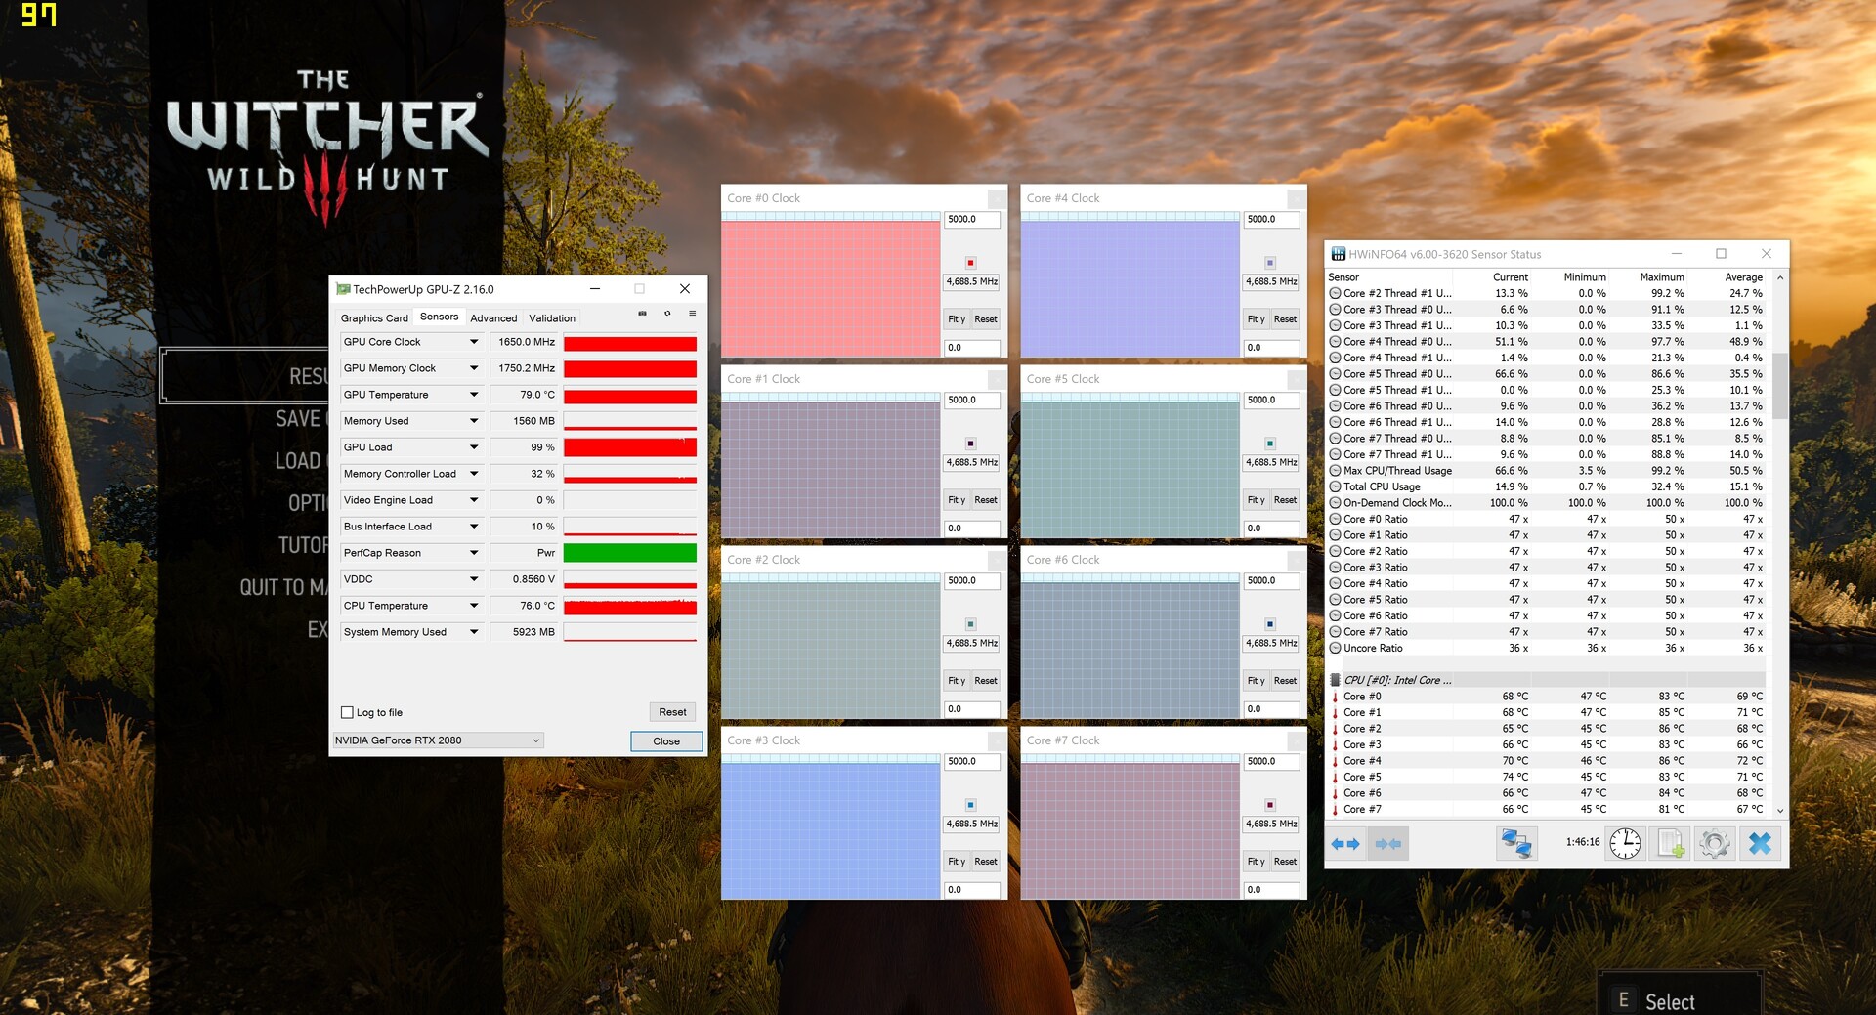Viewport: 1876px width, 1015px height.
Task: Click the 1:46:16 elapsed time in HWiNFO
Action: pyautogui.click(x=1583, y=842)
